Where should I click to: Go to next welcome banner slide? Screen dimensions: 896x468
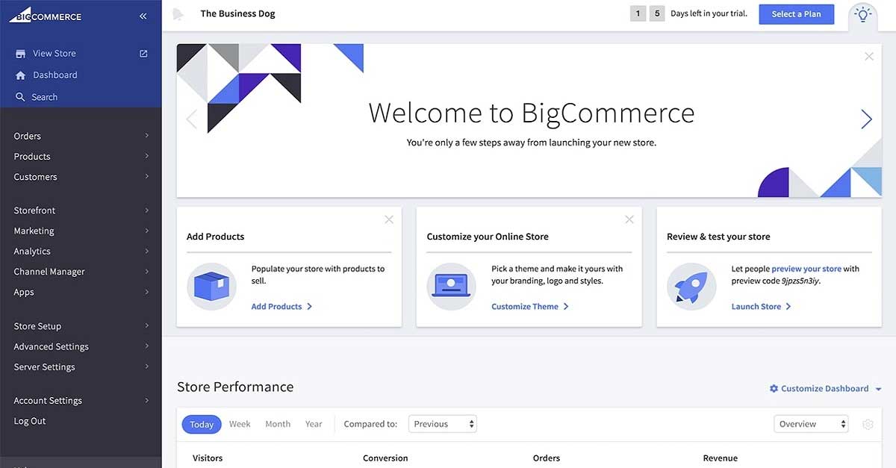pos(866,119)
